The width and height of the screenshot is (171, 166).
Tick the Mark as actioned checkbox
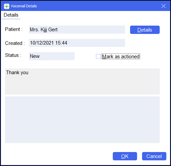pyautogui.click(x=98, y=56)
